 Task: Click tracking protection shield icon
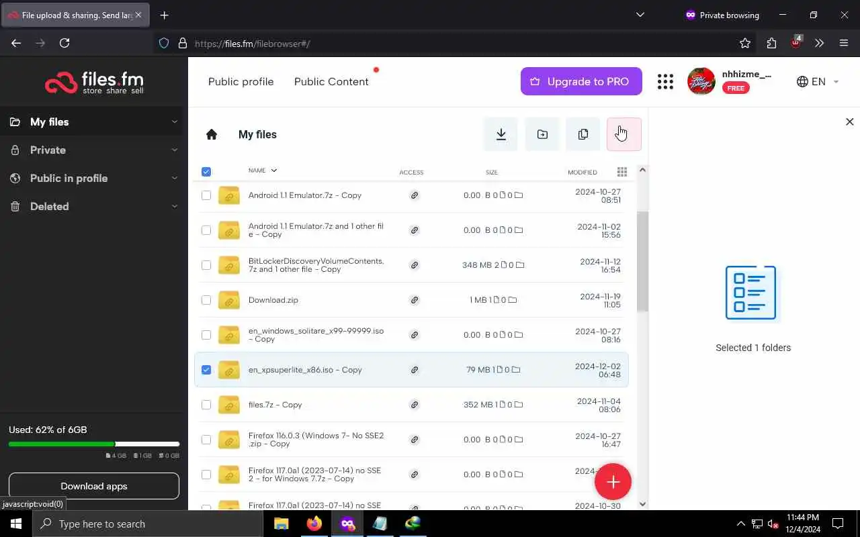(164, 43)
